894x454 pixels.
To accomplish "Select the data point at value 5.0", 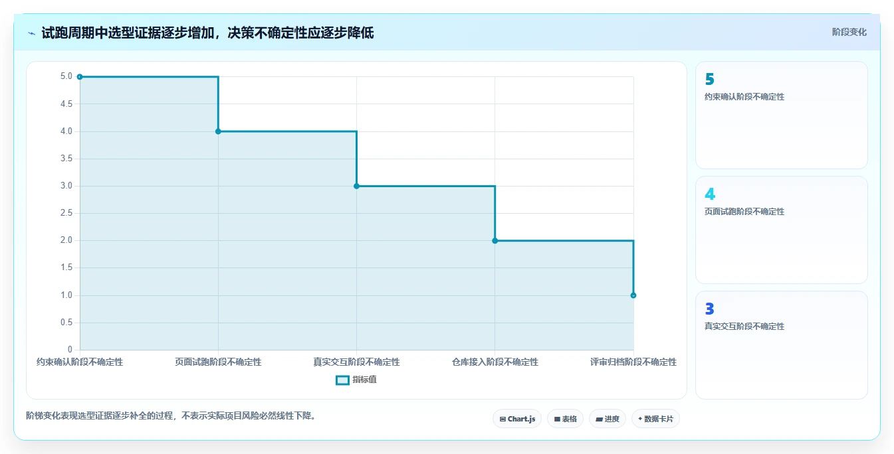I will 80,77.
